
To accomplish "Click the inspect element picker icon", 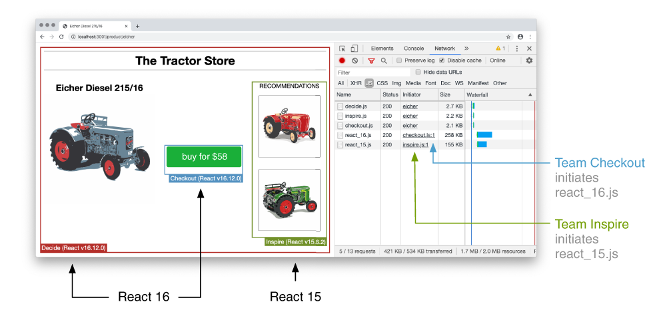I will coord(342,49).
